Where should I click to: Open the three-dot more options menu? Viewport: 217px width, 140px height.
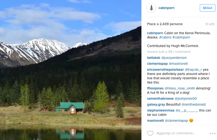[213, 133]
